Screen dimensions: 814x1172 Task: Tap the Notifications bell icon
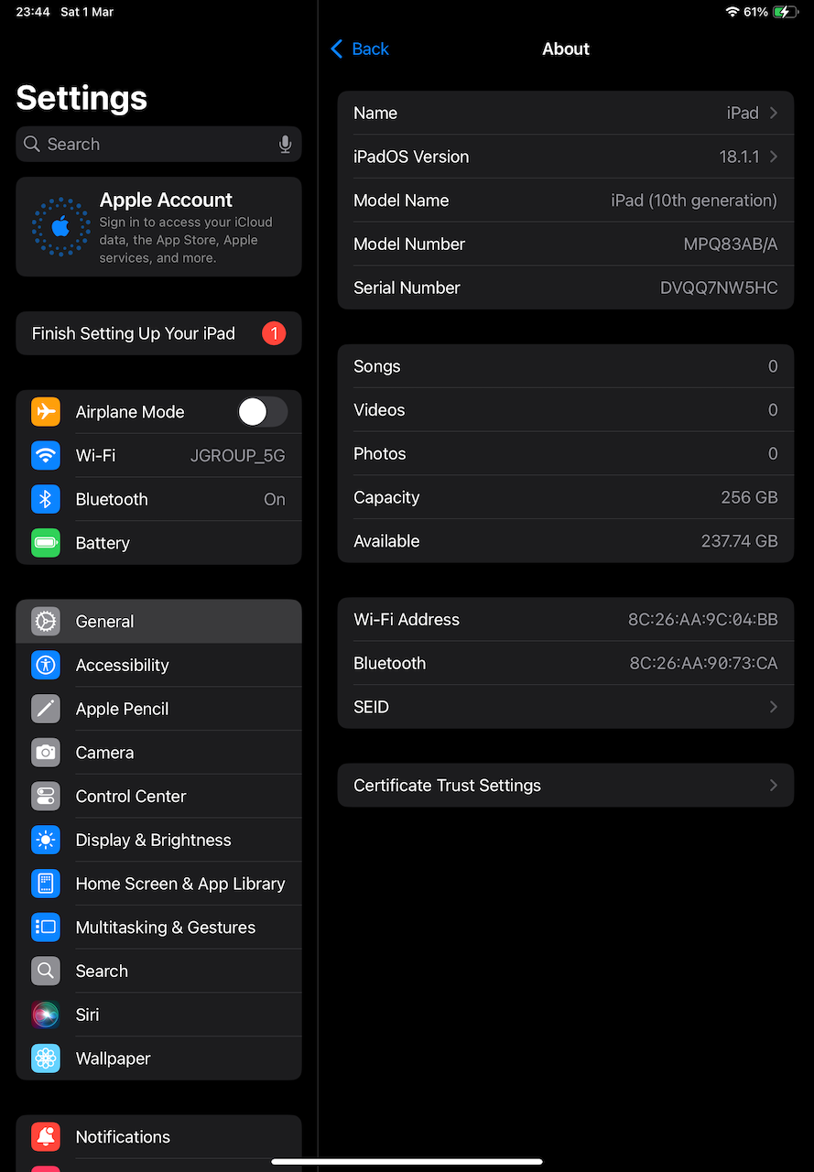tap(46, 1137)
